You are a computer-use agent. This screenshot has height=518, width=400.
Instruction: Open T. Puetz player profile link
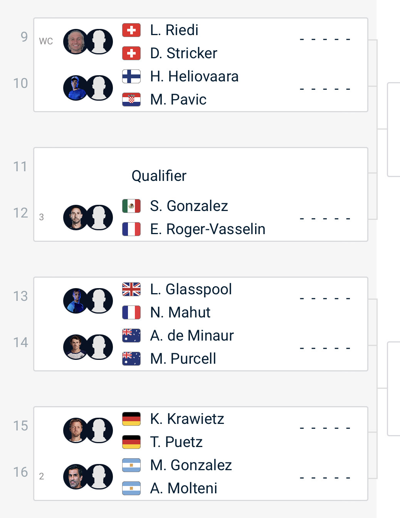[176, 442]
